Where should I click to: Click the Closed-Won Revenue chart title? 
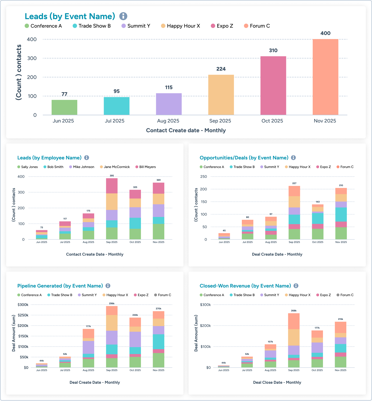245,286
